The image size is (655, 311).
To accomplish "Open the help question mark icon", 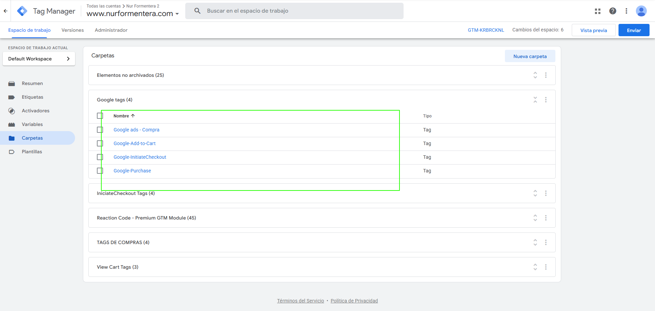I will pos(613,11).
